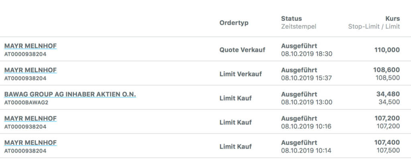
Task: Click Limit Kauf in the BAWAG row
Action: [236, 98]
